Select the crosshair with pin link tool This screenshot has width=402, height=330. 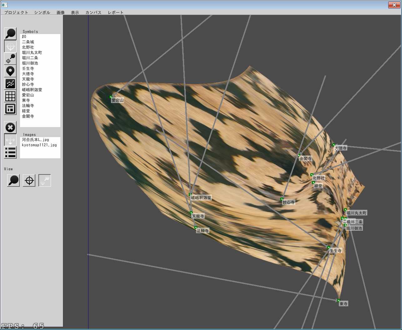click(x=10, y=59)
